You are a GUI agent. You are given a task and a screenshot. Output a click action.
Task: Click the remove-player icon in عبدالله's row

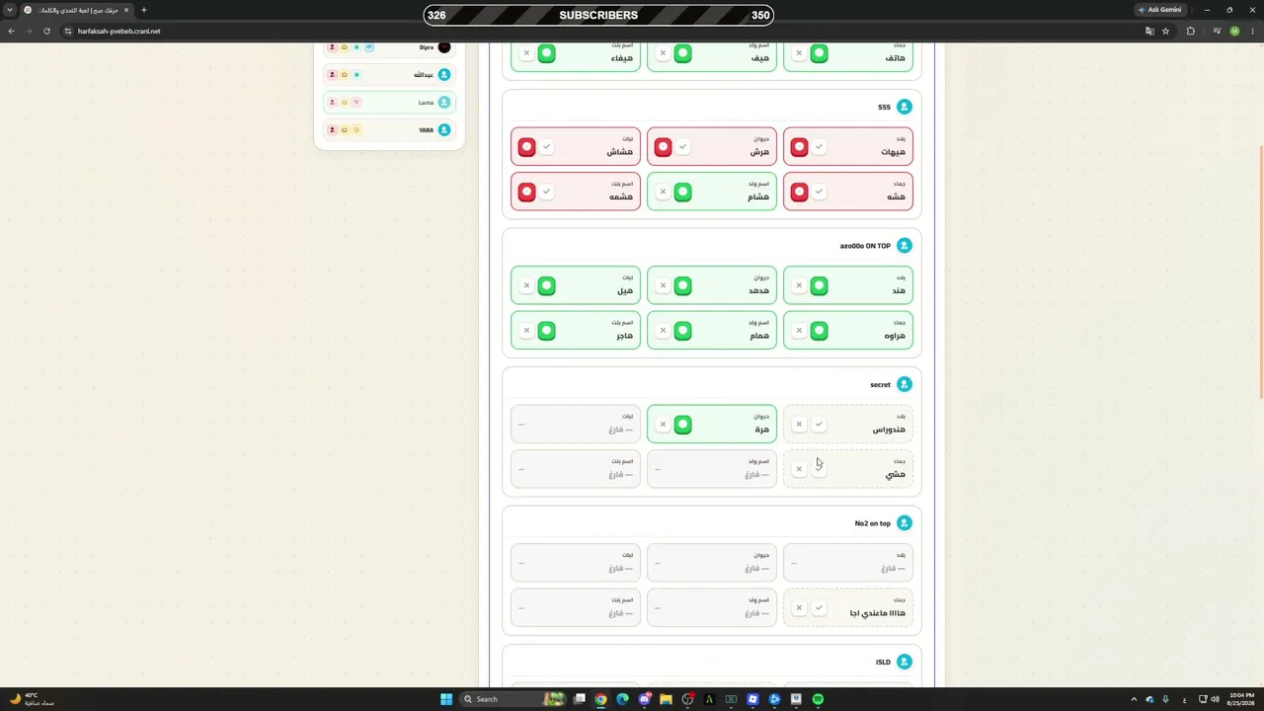point(332,74)
